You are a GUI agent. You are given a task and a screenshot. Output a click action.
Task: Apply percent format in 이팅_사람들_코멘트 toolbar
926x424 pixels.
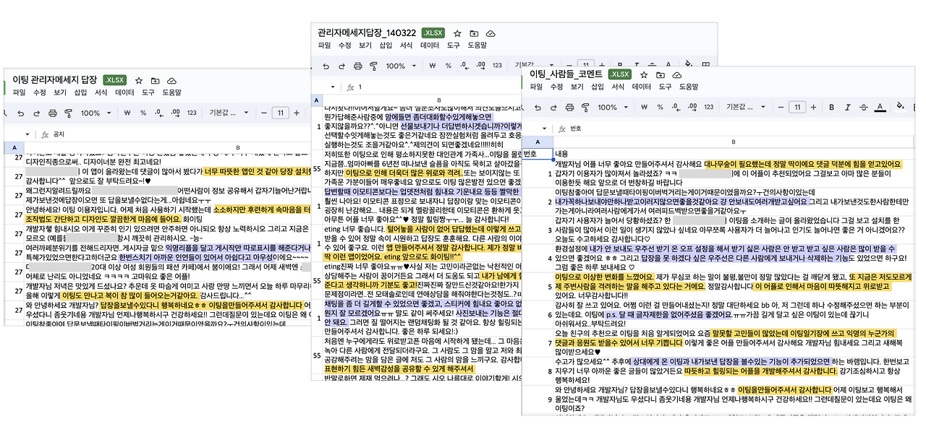(658, 107)
